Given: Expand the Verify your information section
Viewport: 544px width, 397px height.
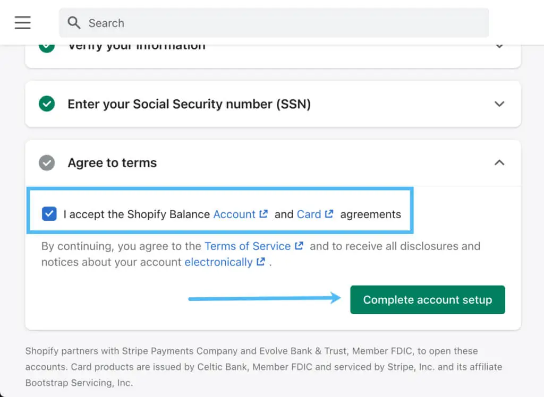Looking at the screenshot, I should [499, 47].
